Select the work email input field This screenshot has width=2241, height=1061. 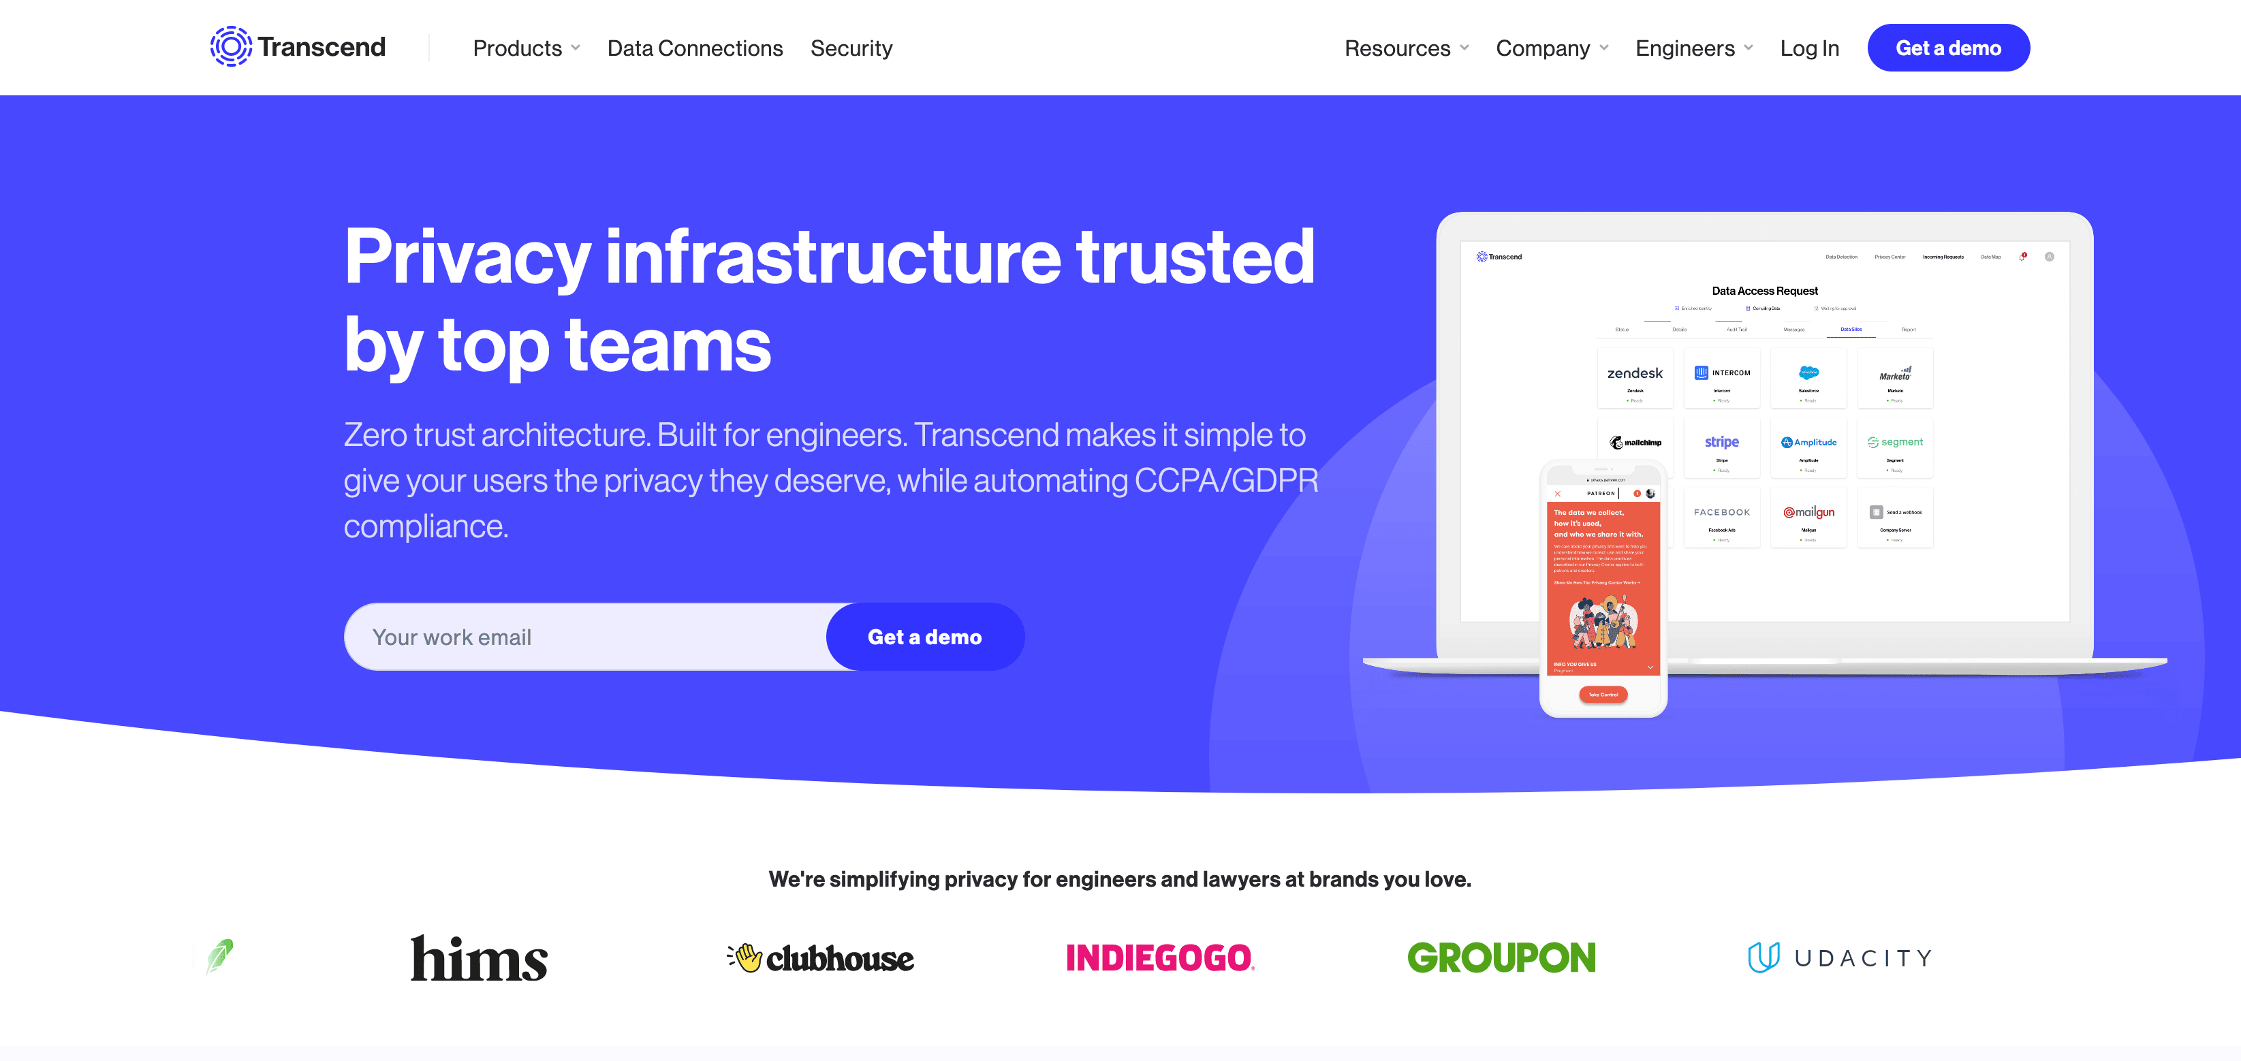point(587,637)
